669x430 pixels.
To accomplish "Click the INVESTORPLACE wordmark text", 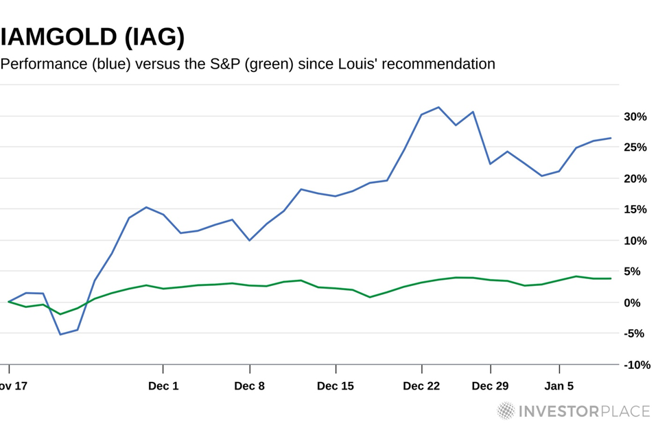I will (583, 411).
